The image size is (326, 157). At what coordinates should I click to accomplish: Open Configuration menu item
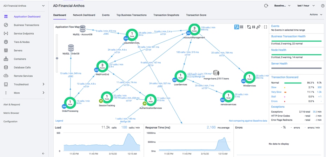(x=11, y=122)
